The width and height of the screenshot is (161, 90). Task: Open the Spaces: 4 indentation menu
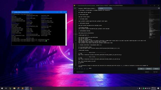(x=147, y=72)
